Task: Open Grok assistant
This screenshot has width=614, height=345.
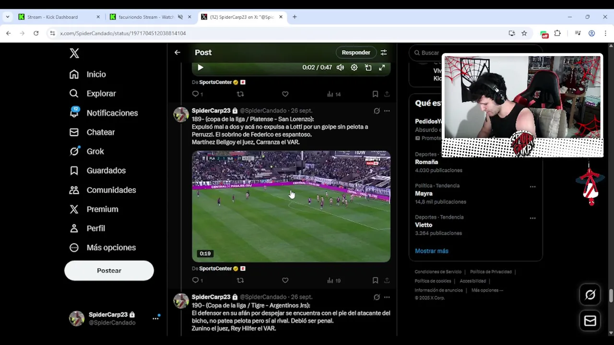Action: [x=87, y=151]
